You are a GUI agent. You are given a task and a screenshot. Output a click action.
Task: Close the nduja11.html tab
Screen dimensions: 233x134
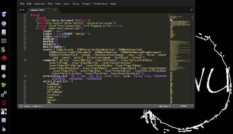[x=55, y=10]
